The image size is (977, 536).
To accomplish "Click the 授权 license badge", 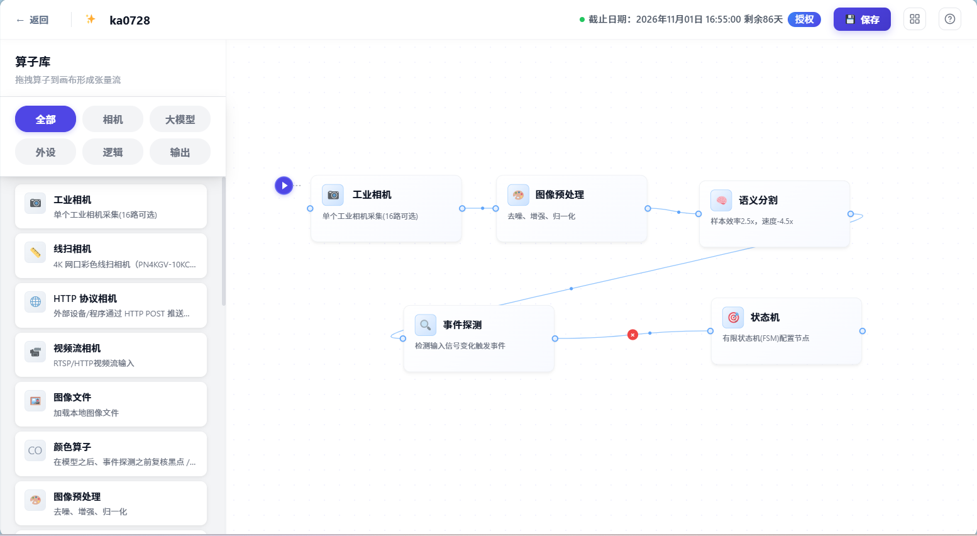I will point(804,20).
